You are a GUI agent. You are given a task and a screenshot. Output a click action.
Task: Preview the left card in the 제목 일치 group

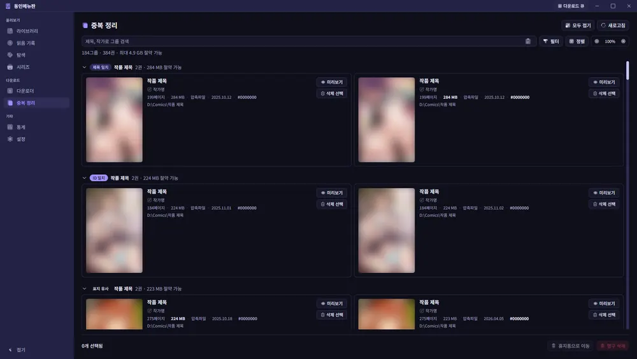331,82
